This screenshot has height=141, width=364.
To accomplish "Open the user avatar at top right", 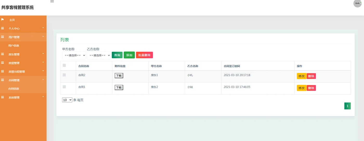I will 357,3.
